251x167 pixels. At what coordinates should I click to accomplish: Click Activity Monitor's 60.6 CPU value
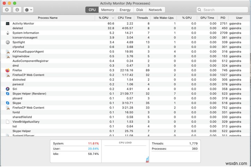click(x=111, y=24)
